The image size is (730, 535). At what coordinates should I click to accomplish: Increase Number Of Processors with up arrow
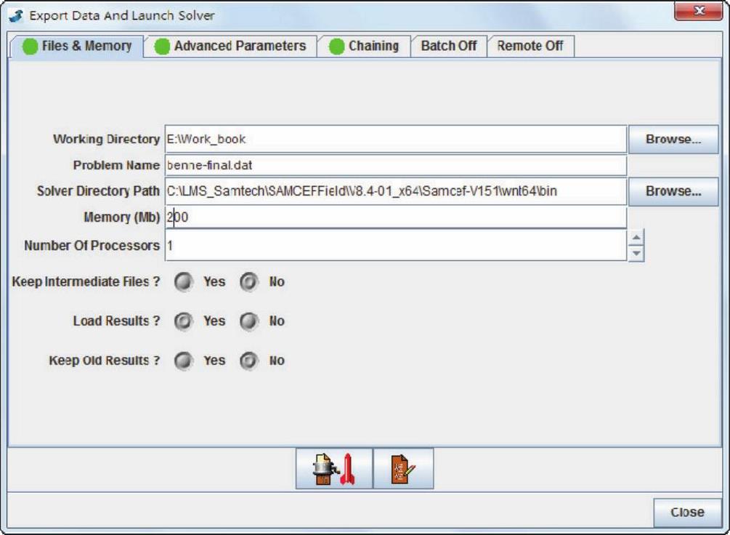(636, 238)
